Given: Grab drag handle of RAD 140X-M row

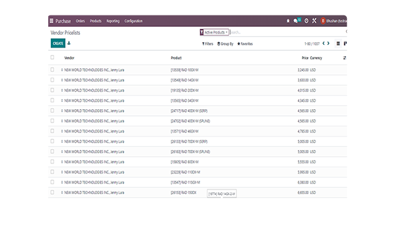Looking at the screenshot, I should [x=62, y=80].
